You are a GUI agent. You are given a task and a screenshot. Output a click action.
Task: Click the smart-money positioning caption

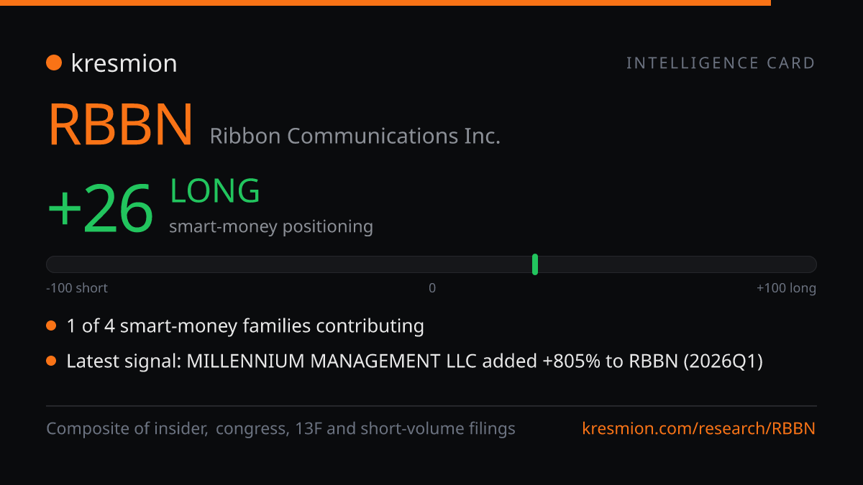tap(271, 226)
